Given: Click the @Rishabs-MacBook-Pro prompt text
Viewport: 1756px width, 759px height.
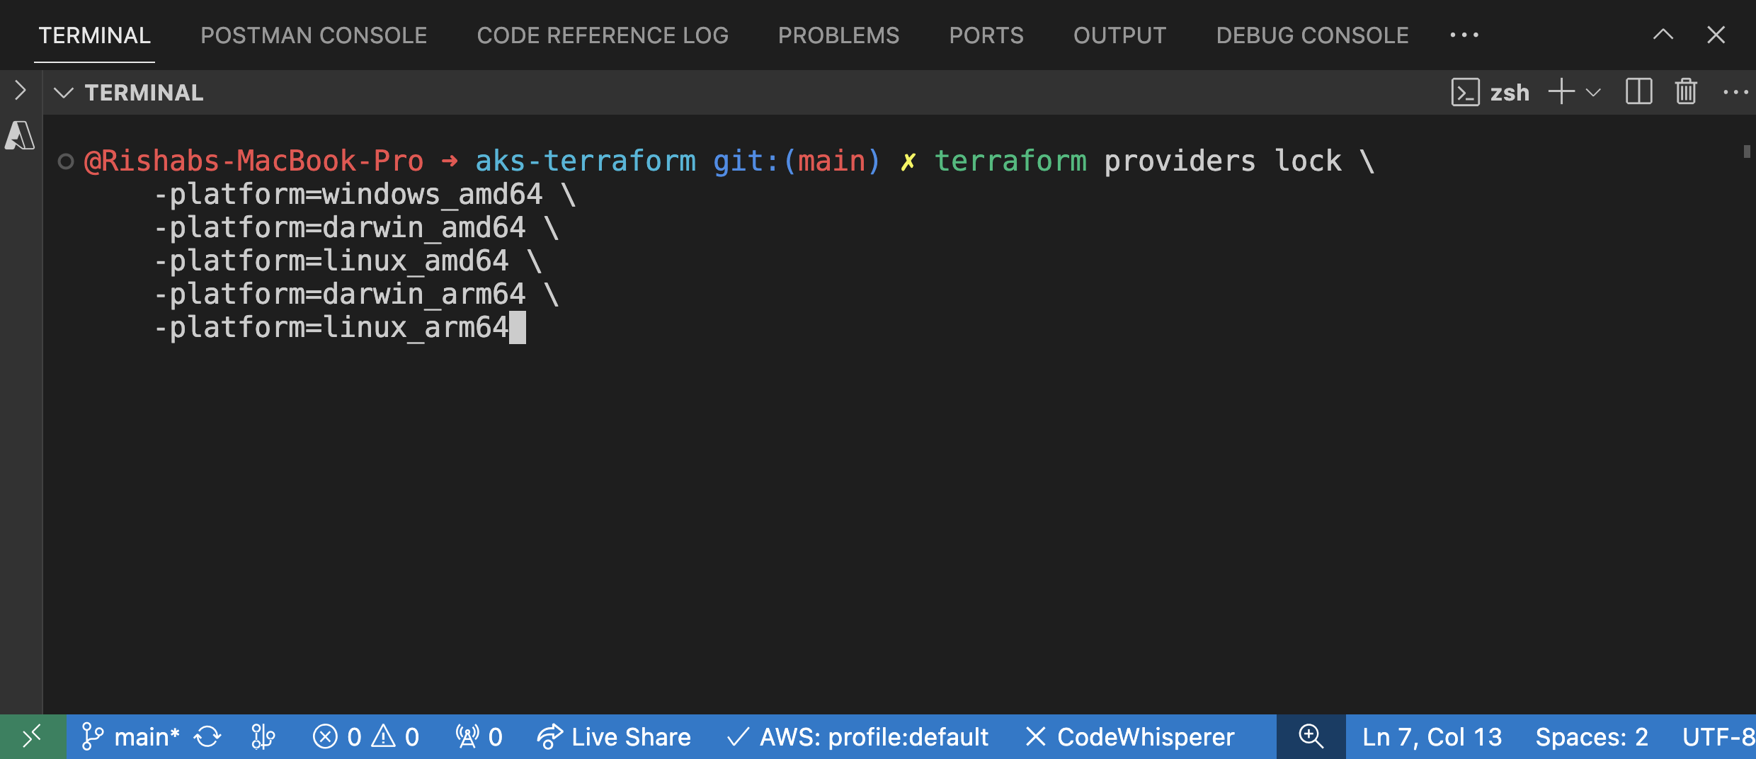Looking at the screenshot, I should pos(253,161).
